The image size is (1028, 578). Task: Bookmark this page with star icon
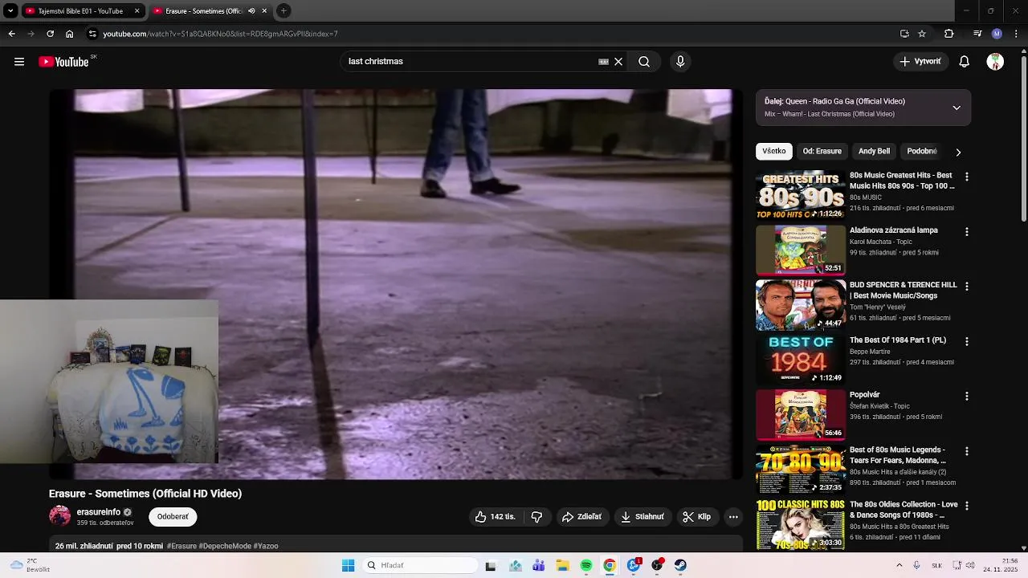click(922, 34)
